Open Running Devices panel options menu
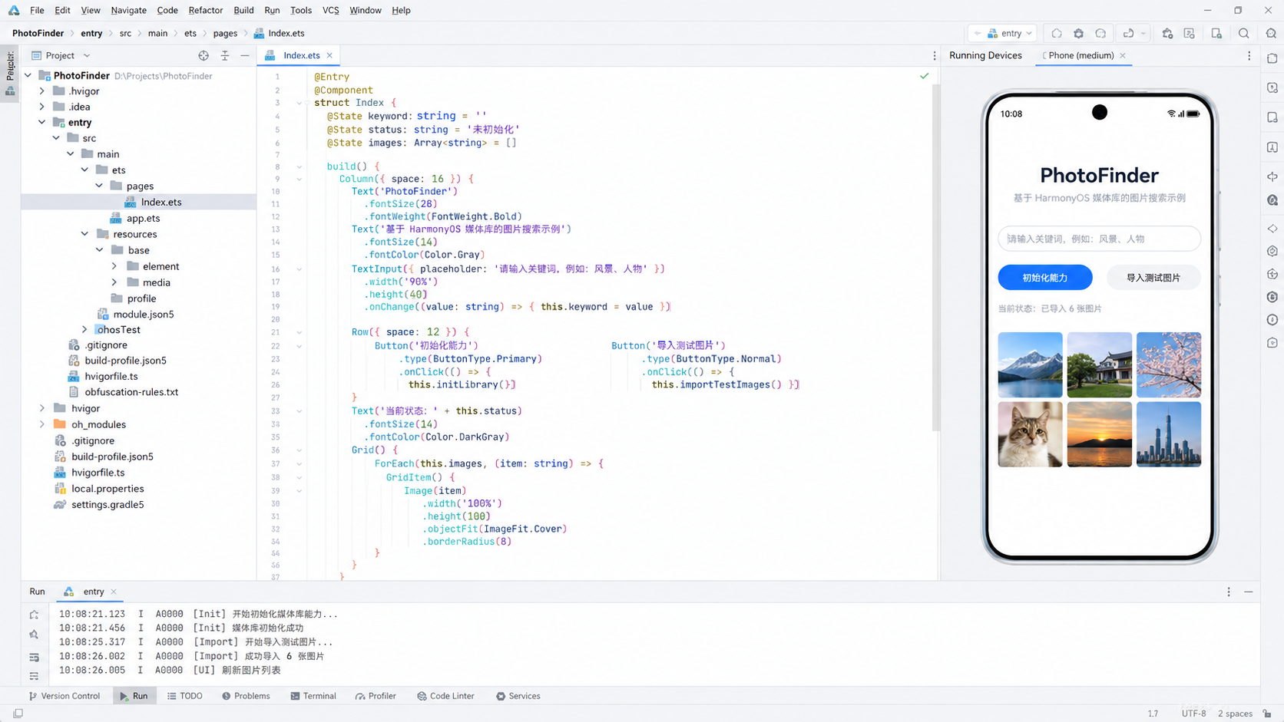 click(1249, 55)
